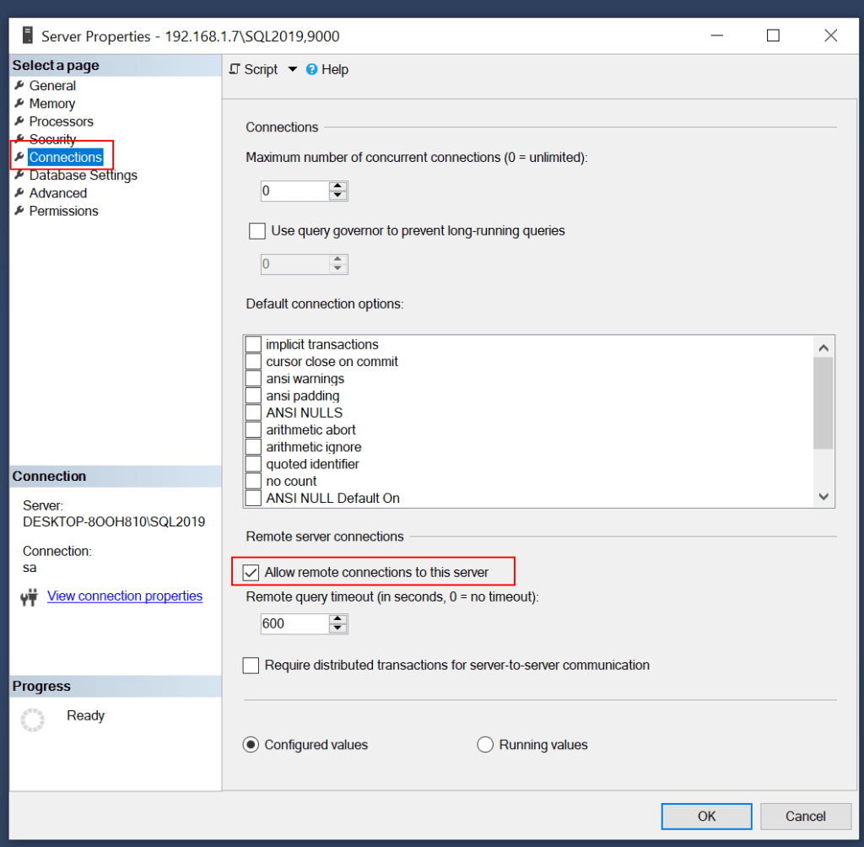This screenshot has width=864, height=847.
Task: Click the wrench icon next to Advanced
Action: [19, 193]
